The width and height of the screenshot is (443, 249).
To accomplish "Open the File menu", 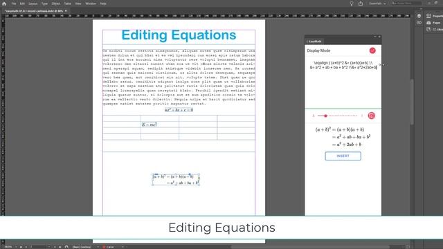I will click(14, 3).
